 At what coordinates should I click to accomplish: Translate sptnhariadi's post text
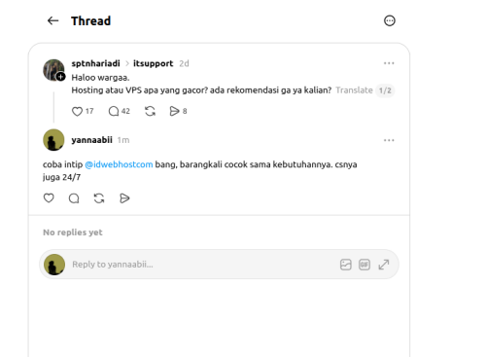click(354, 90)
